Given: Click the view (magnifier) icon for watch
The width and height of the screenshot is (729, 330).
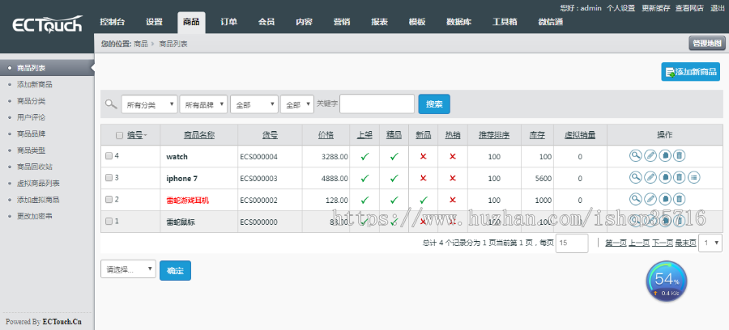Looking at the screenshot, I should point(635,156).
